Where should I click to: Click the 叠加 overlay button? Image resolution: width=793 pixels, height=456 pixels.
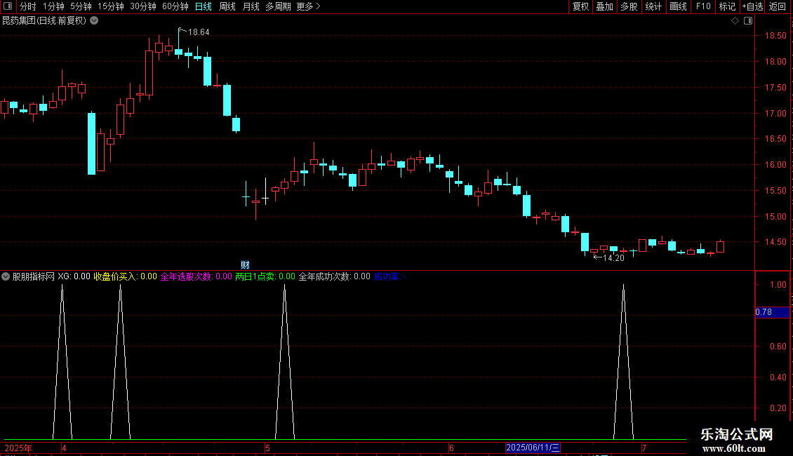click(604, 6)
